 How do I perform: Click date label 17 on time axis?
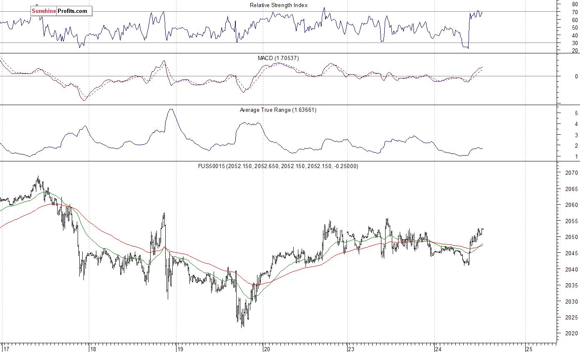coord(6,349)
